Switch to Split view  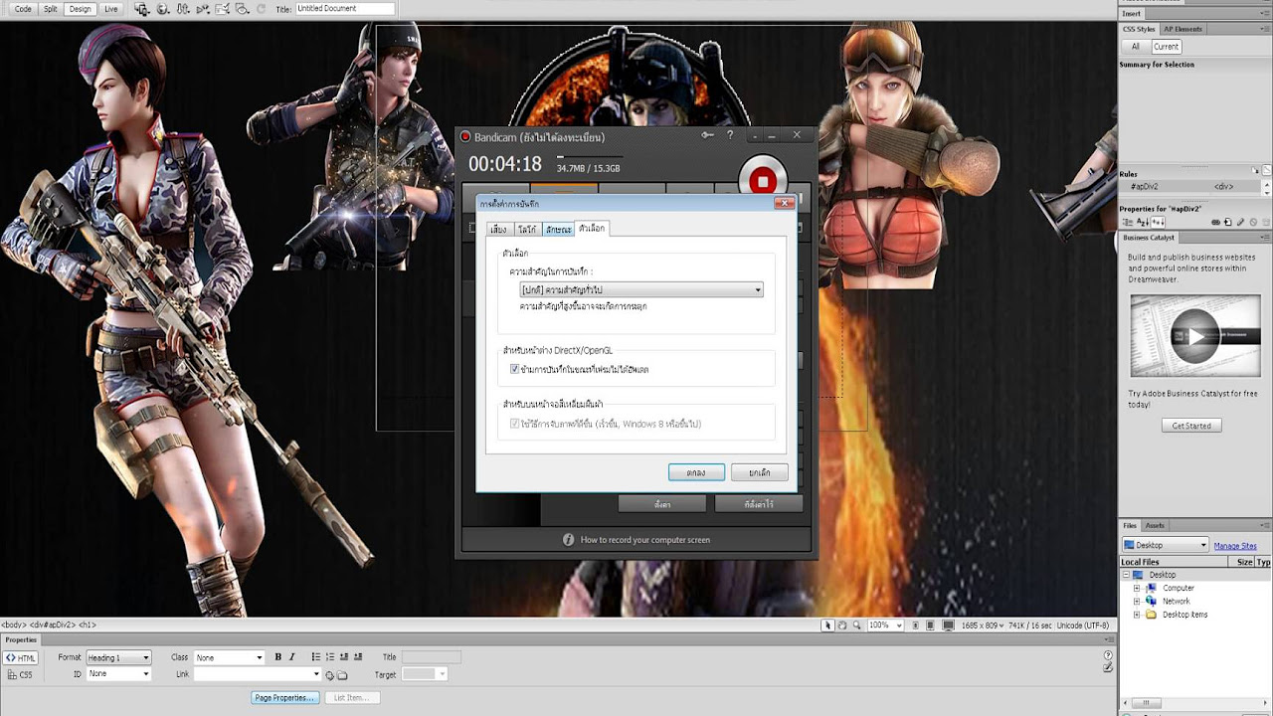(x=50, y=9)
